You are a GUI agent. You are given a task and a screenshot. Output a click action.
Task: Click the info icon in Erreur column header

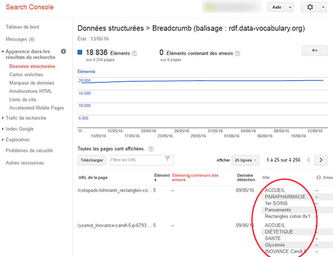(319, 177)
